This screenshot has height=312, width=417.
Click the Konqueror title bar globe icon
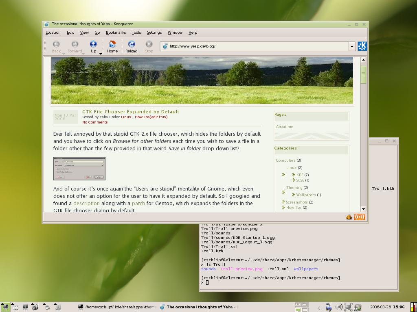(46, 24)
